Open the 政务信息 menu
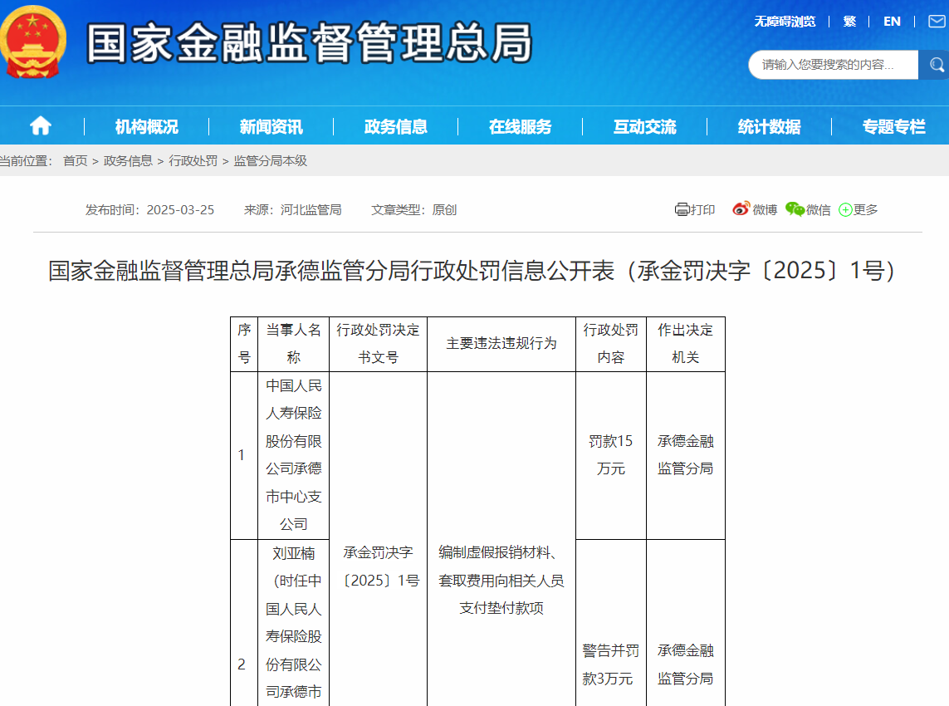 click(396, 126)
